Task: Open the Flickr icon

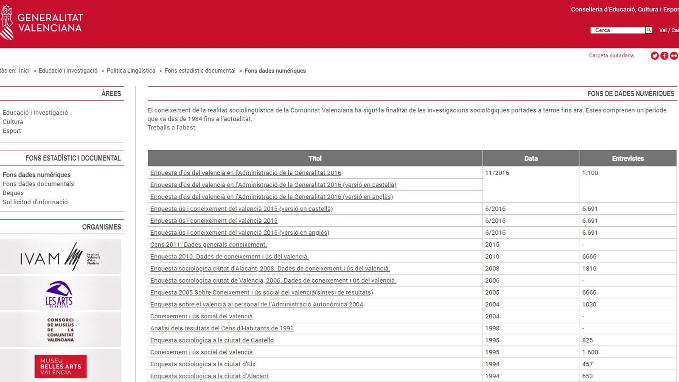Action: pos(673,56)
